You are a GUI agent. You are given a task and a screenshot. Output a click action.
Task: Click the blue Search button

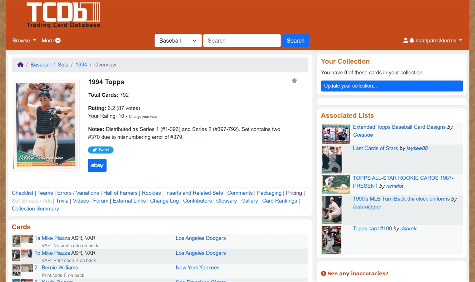295,41
